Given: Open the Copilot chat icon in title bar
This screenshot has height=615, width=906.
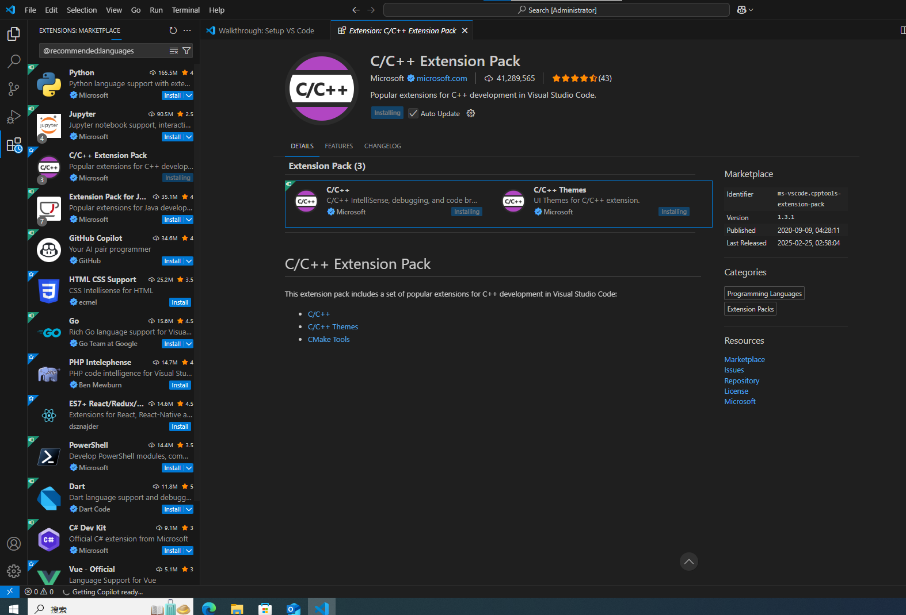Looking at the screenshot, I should (741, 10).
